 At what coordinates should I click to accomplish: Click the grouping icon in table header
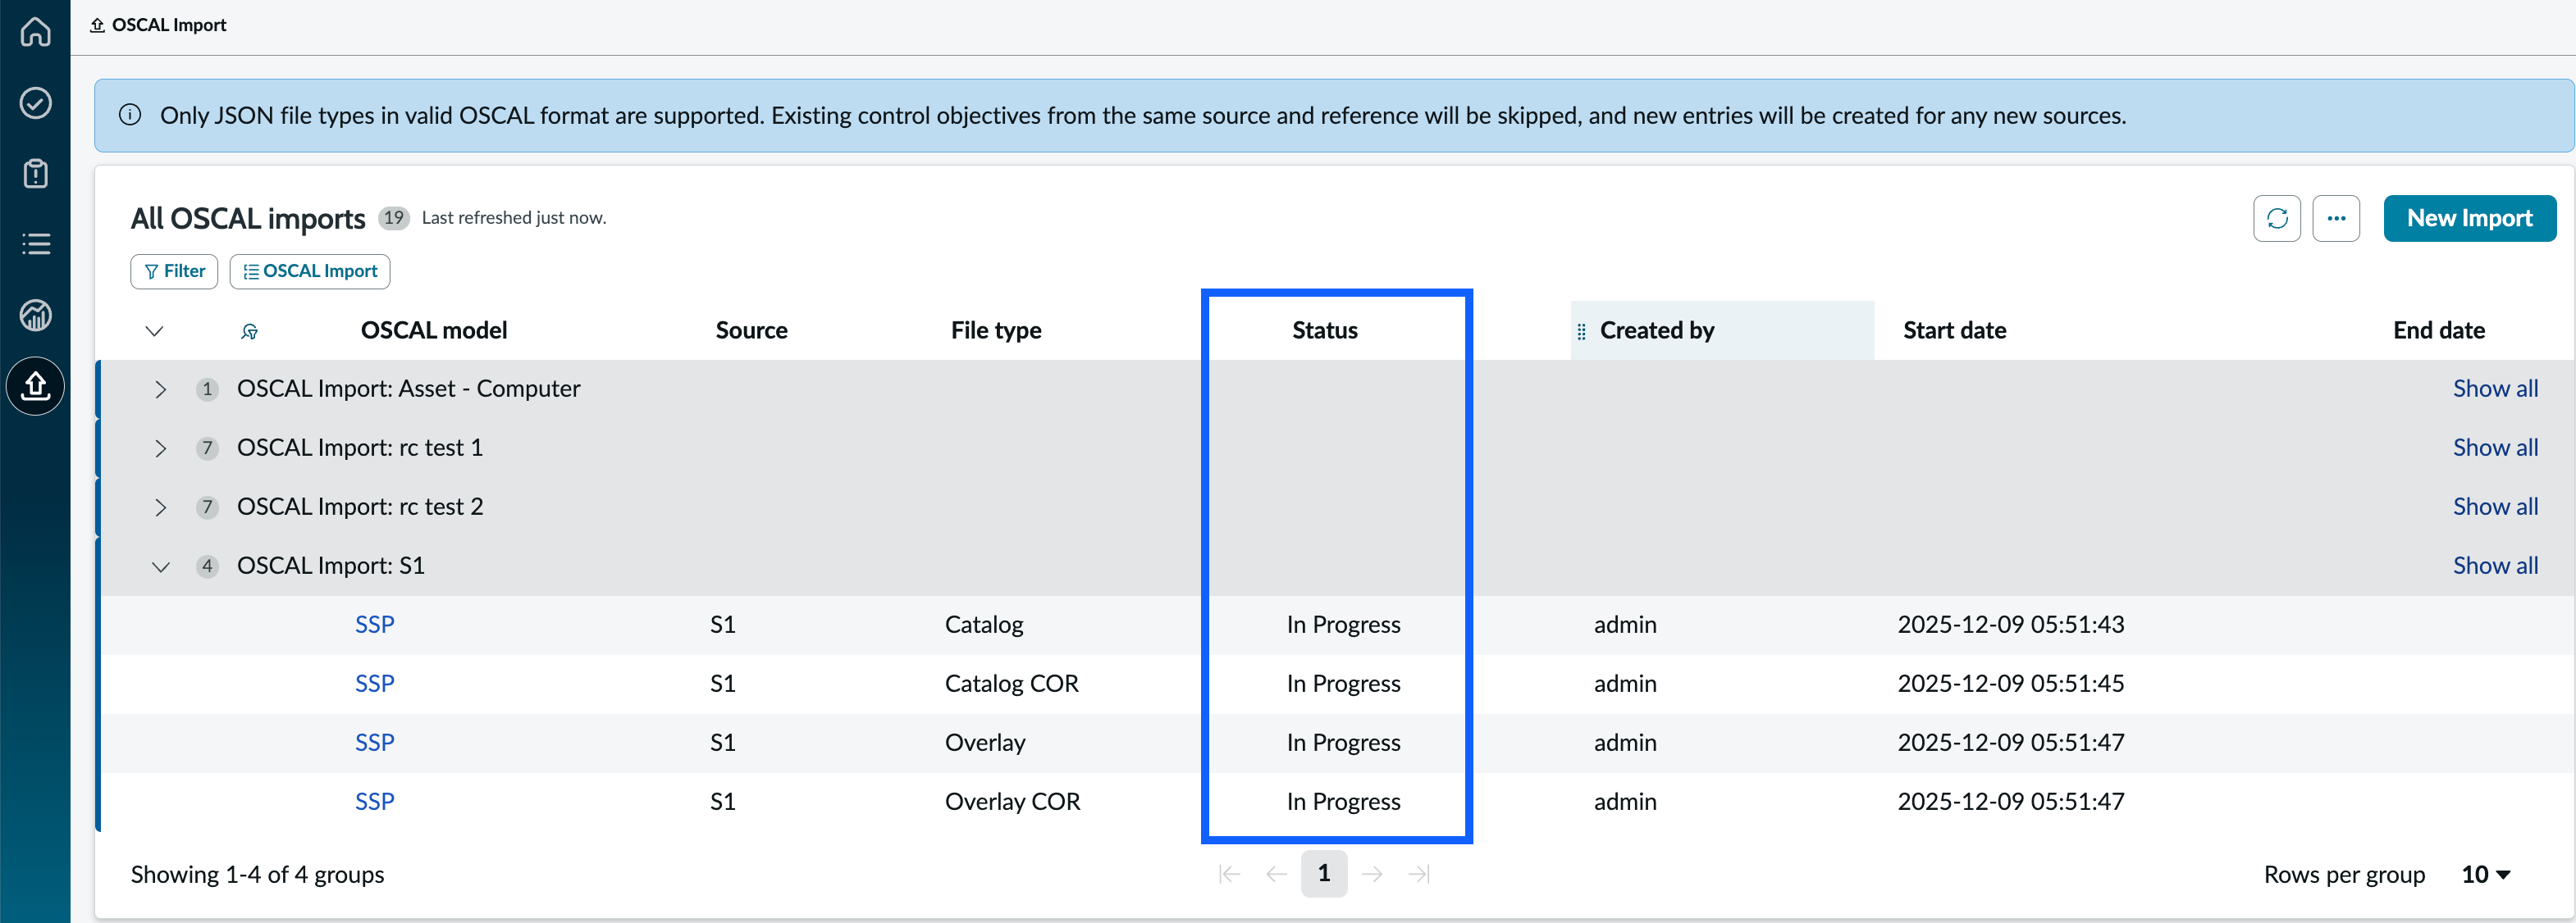[x=249, y=332]
